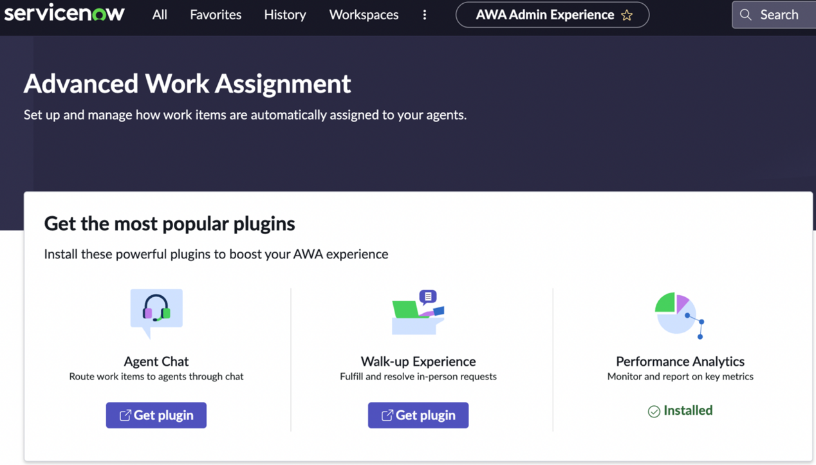Screen dimensions: 816x465
Task: Toggle the favorite star for AWA Admin Experience
Action: pos(627,15)
